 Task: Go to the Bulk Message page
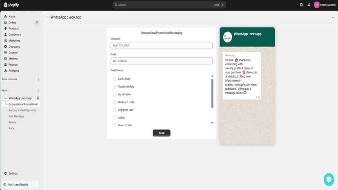(16, 116)
